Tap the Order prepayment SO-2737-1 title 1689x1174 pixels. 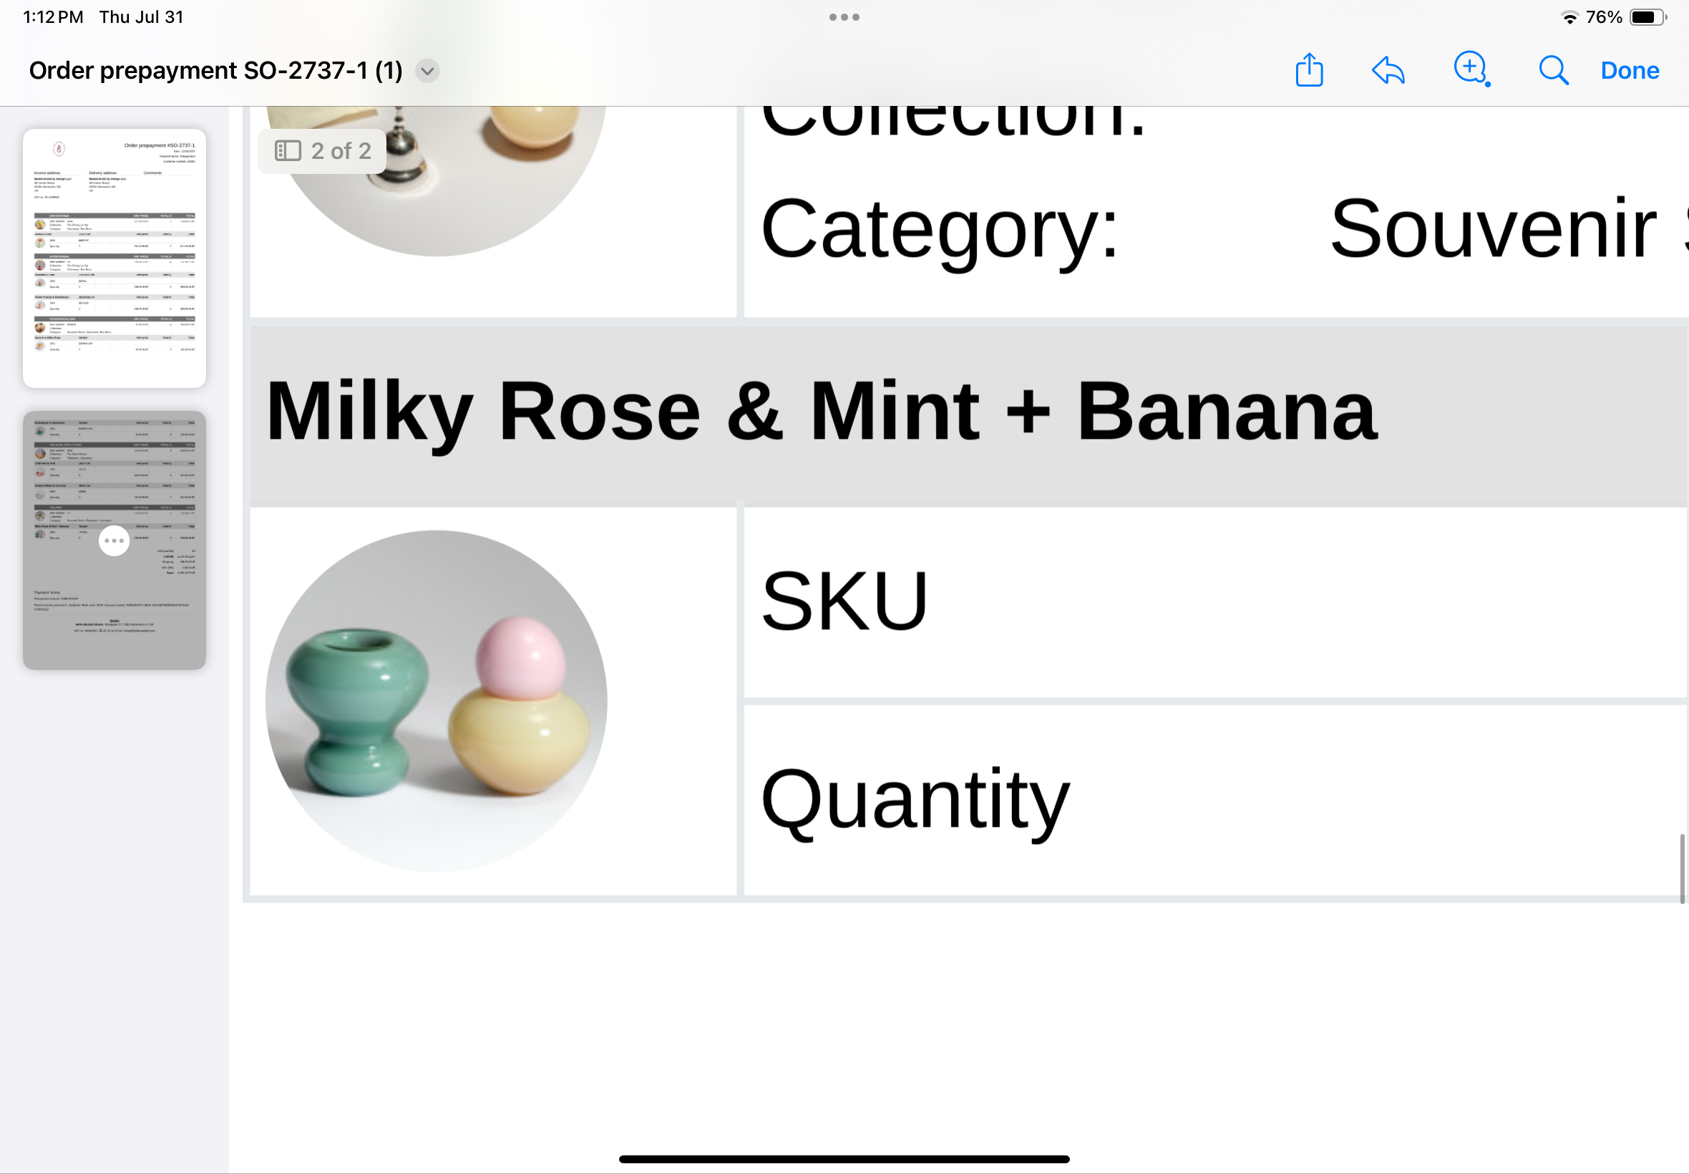coord(215,71)
